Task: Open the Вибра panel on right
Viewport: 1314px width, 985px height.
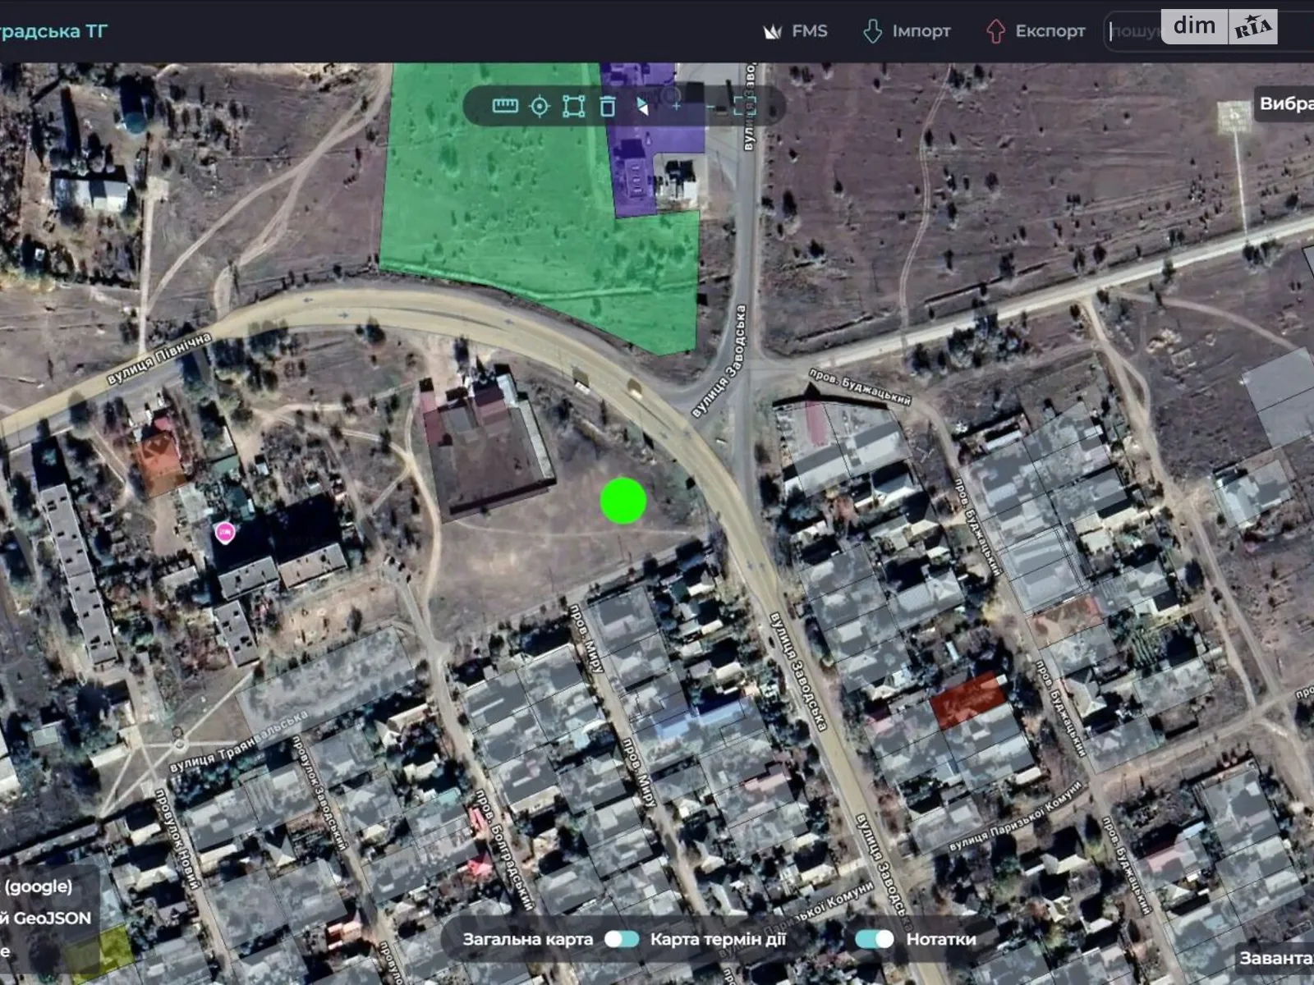Action: [1286, 104]
